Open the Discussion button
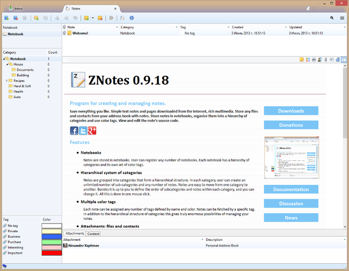Image resolution: width=349 pixels, height=271 pixels. (291, 203)
